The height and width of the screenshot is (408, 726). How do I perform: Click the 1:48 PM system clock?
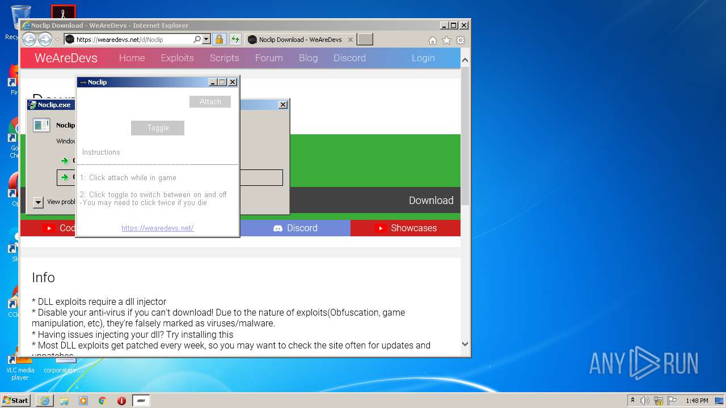coord(697,401)
